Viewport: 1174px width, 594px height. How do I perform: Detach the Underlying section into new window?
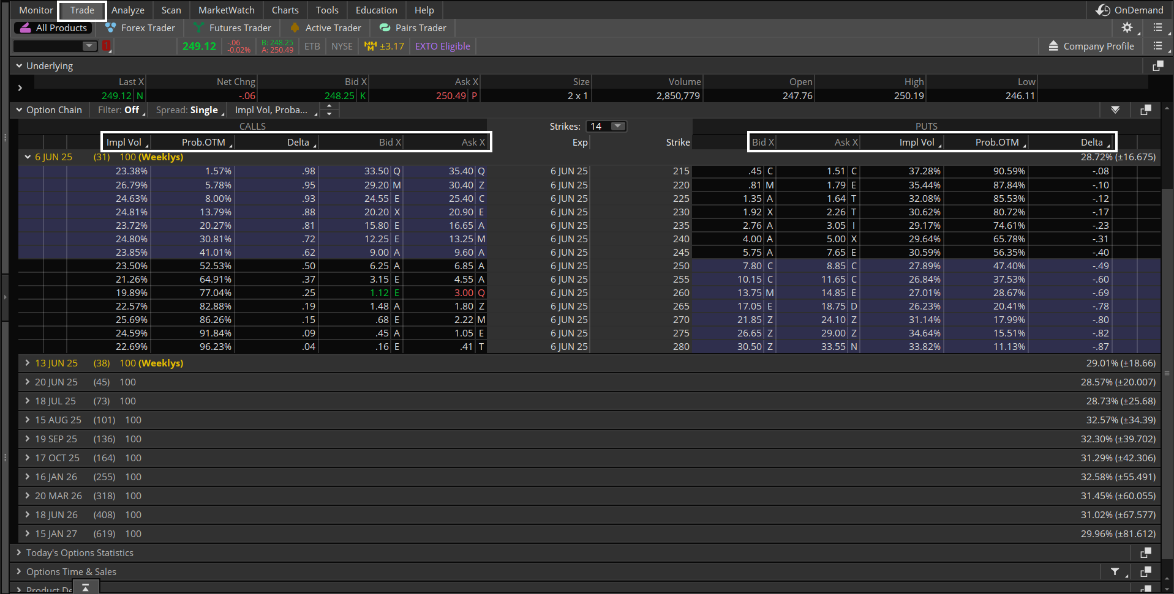pos(1157,65)
